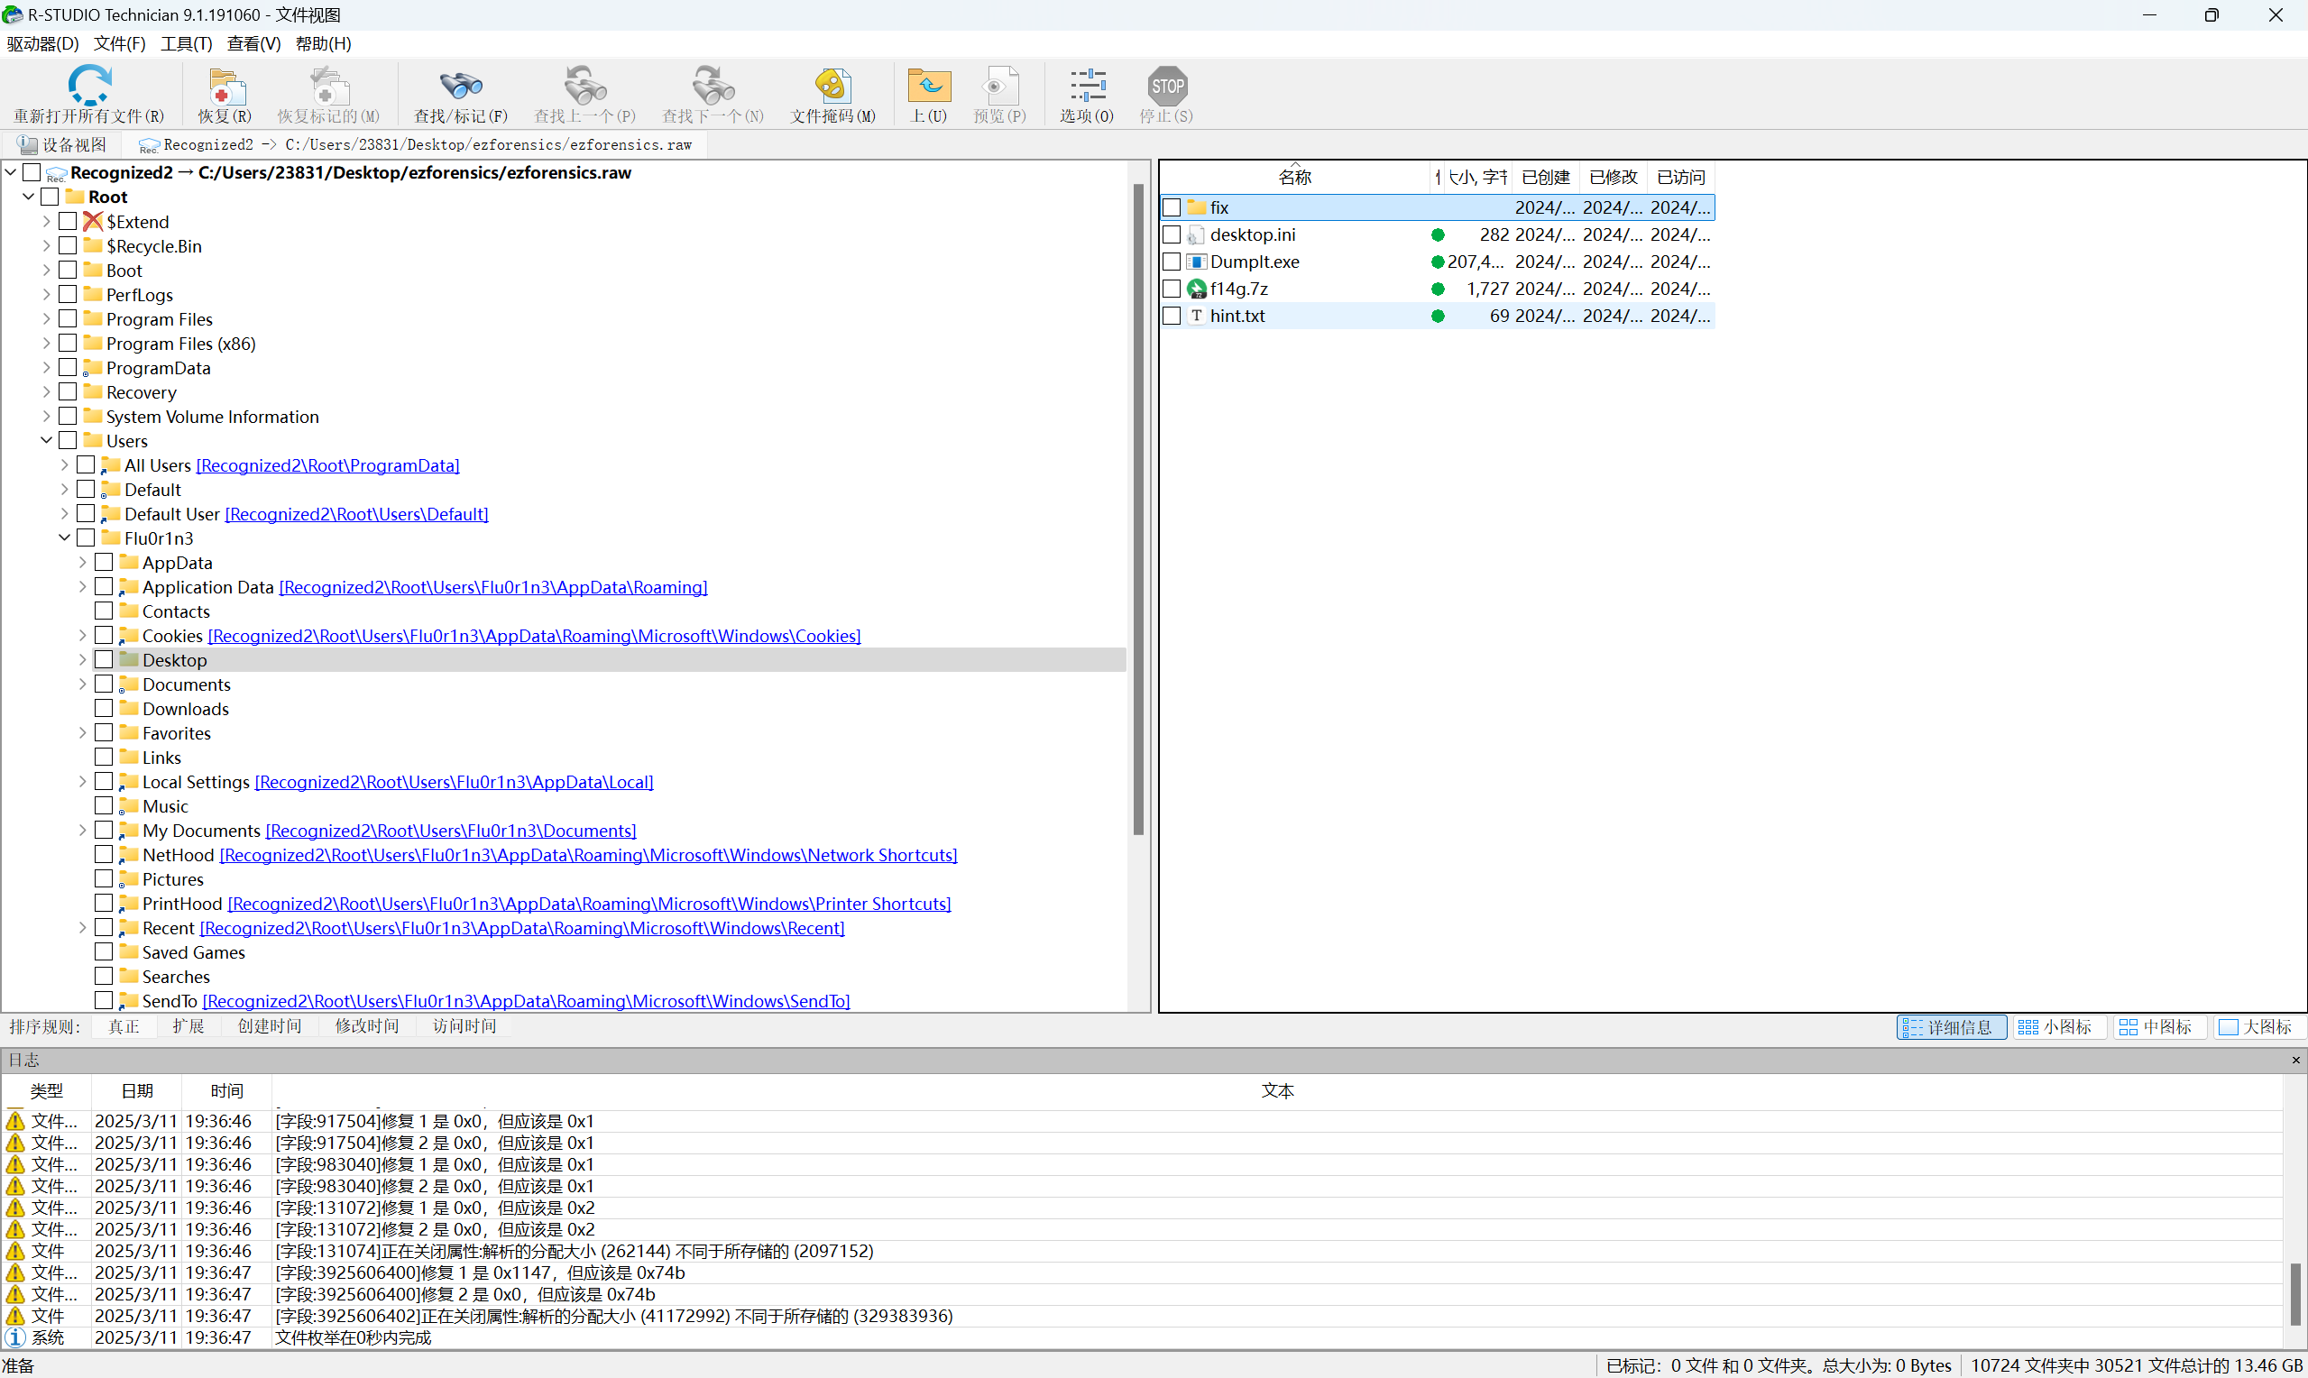
Task: Close the Log (日志) panel
Action: (2296, 1060)
